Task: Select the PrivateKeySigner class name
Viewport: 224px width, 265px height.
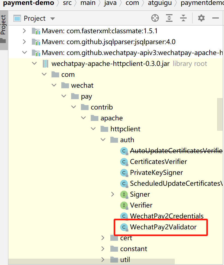Action: pyautogui.click(x=156, y=173)
